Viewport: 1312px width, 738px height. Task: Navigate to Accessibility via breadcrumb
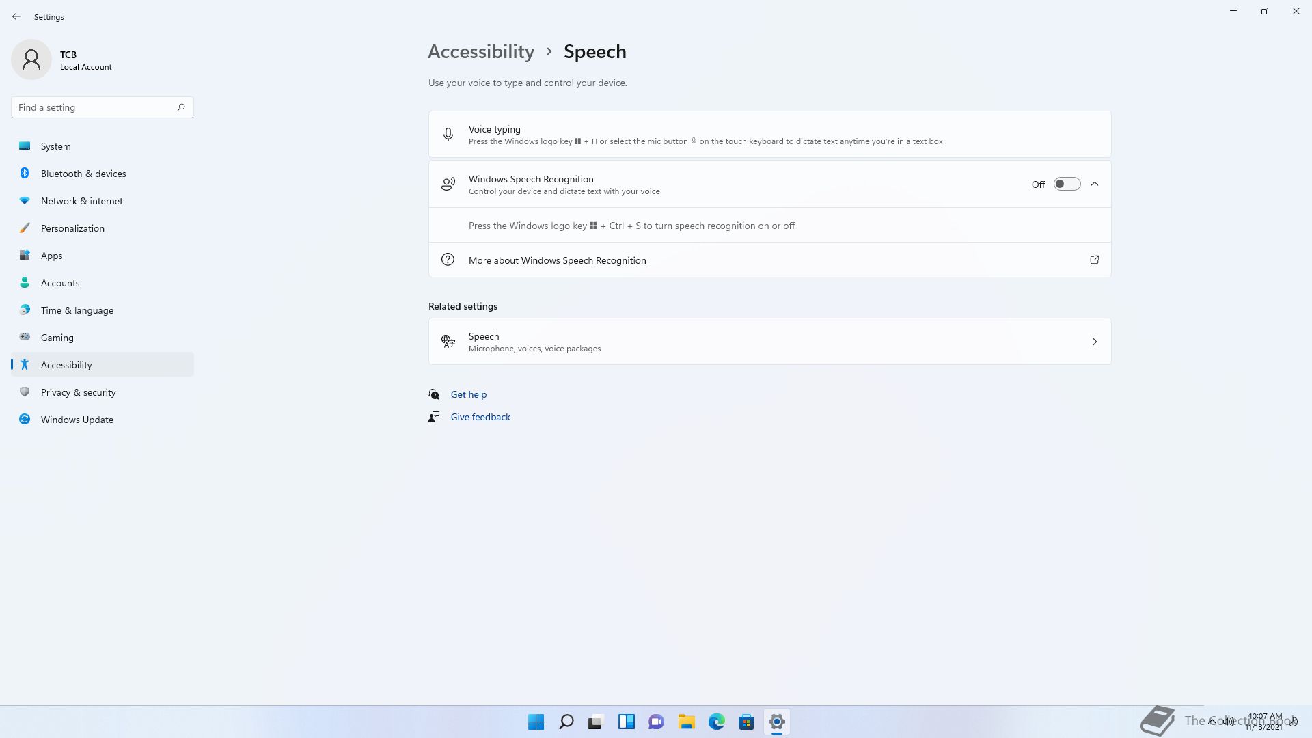481,52
